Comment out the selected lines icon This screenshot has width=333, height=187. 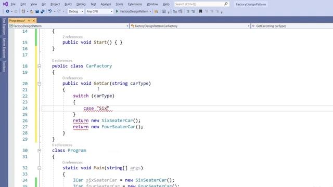pos(188,11)
